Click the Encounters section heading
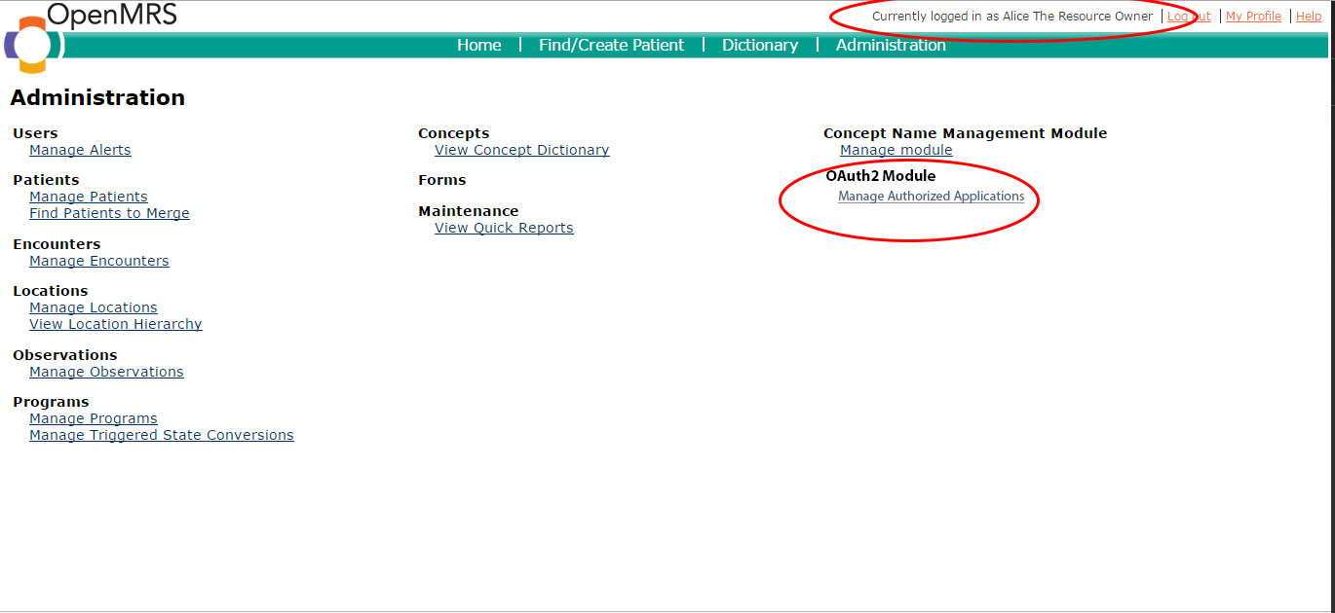Screen dimensions: 1335x613 [x=57, y=244]
